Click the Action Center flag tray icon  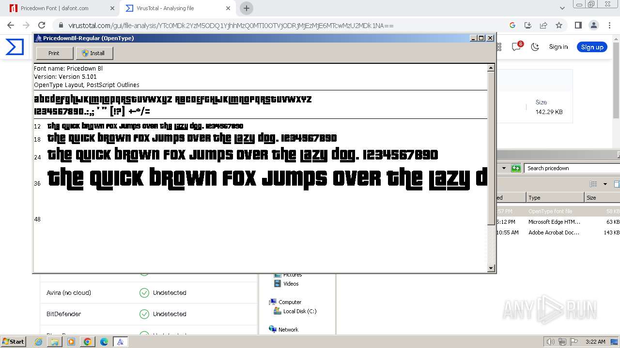tap(573, 342)
